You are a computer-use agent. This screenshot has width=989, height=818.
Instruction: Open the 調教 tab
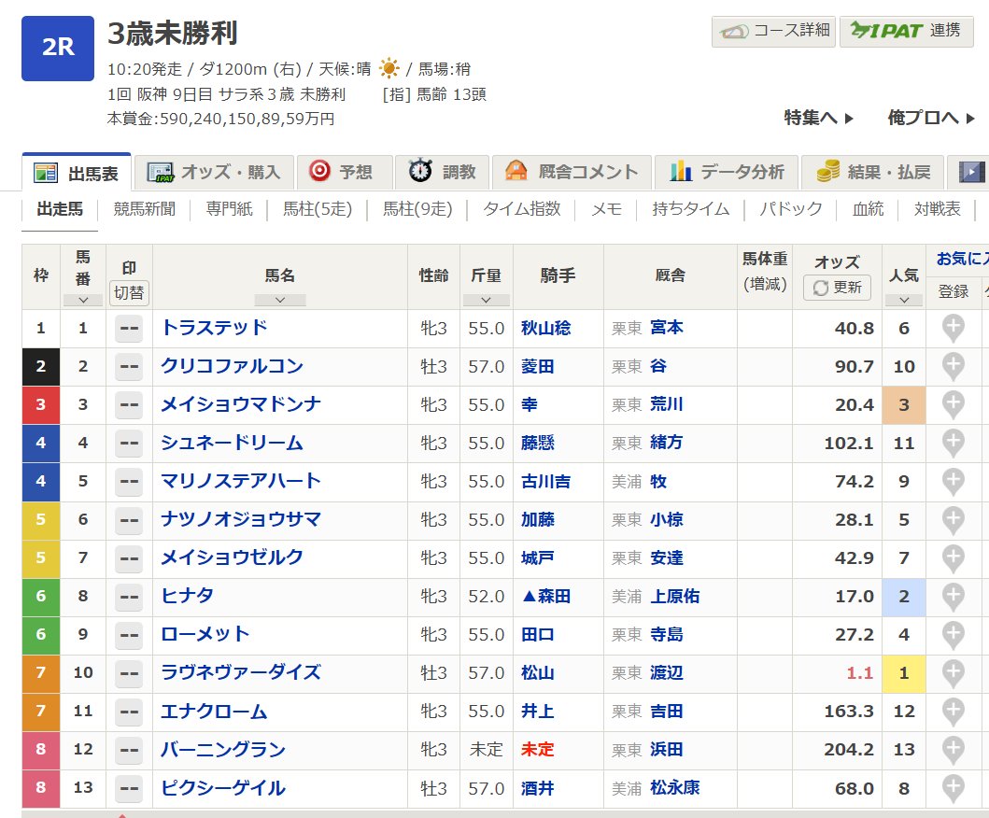442,172
